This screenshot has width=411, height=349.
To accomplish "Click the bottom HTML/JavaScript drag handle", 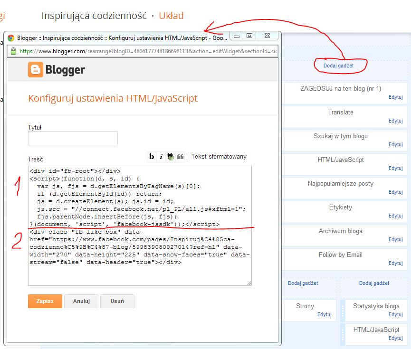I will click(343, 335).
